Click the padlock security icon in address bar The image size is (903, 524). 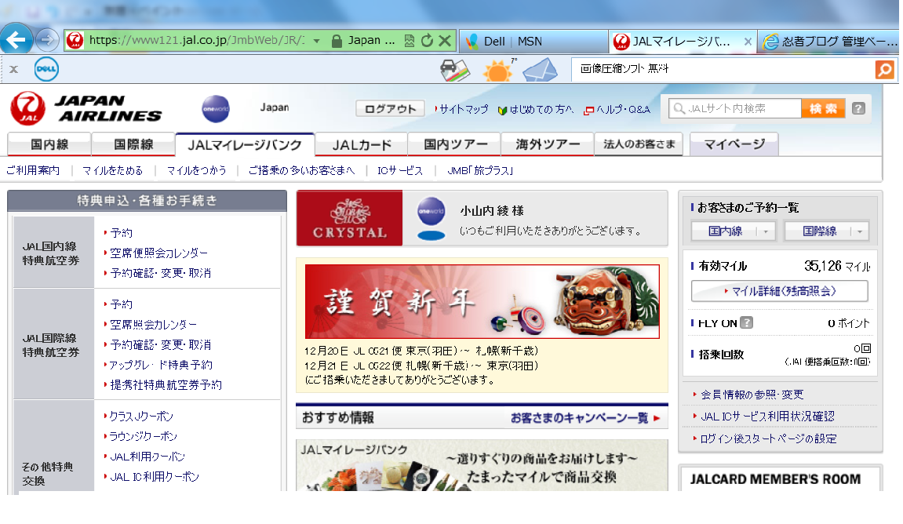click(337, 41)
